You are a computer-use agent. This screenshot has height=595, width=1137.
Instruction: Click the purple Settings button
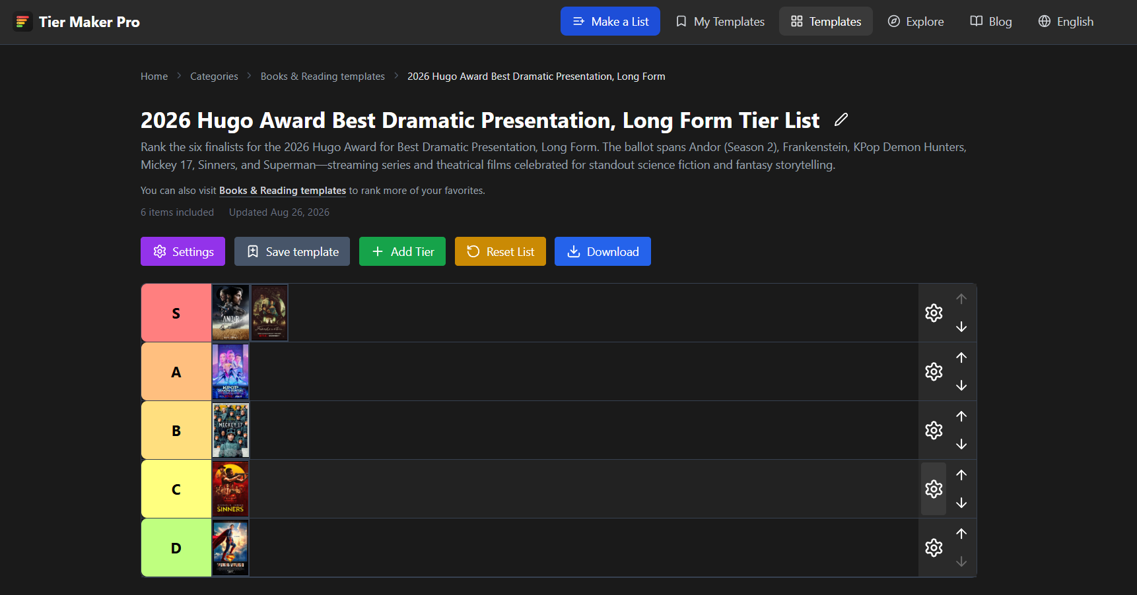(183, 251)
